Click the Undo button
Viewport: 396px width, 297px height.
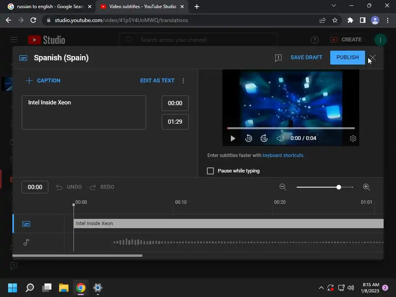tap(69, 187)
